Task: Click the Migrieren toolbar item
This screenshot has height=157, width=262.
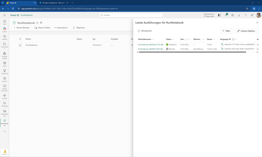Action: (x=79, y=28)
